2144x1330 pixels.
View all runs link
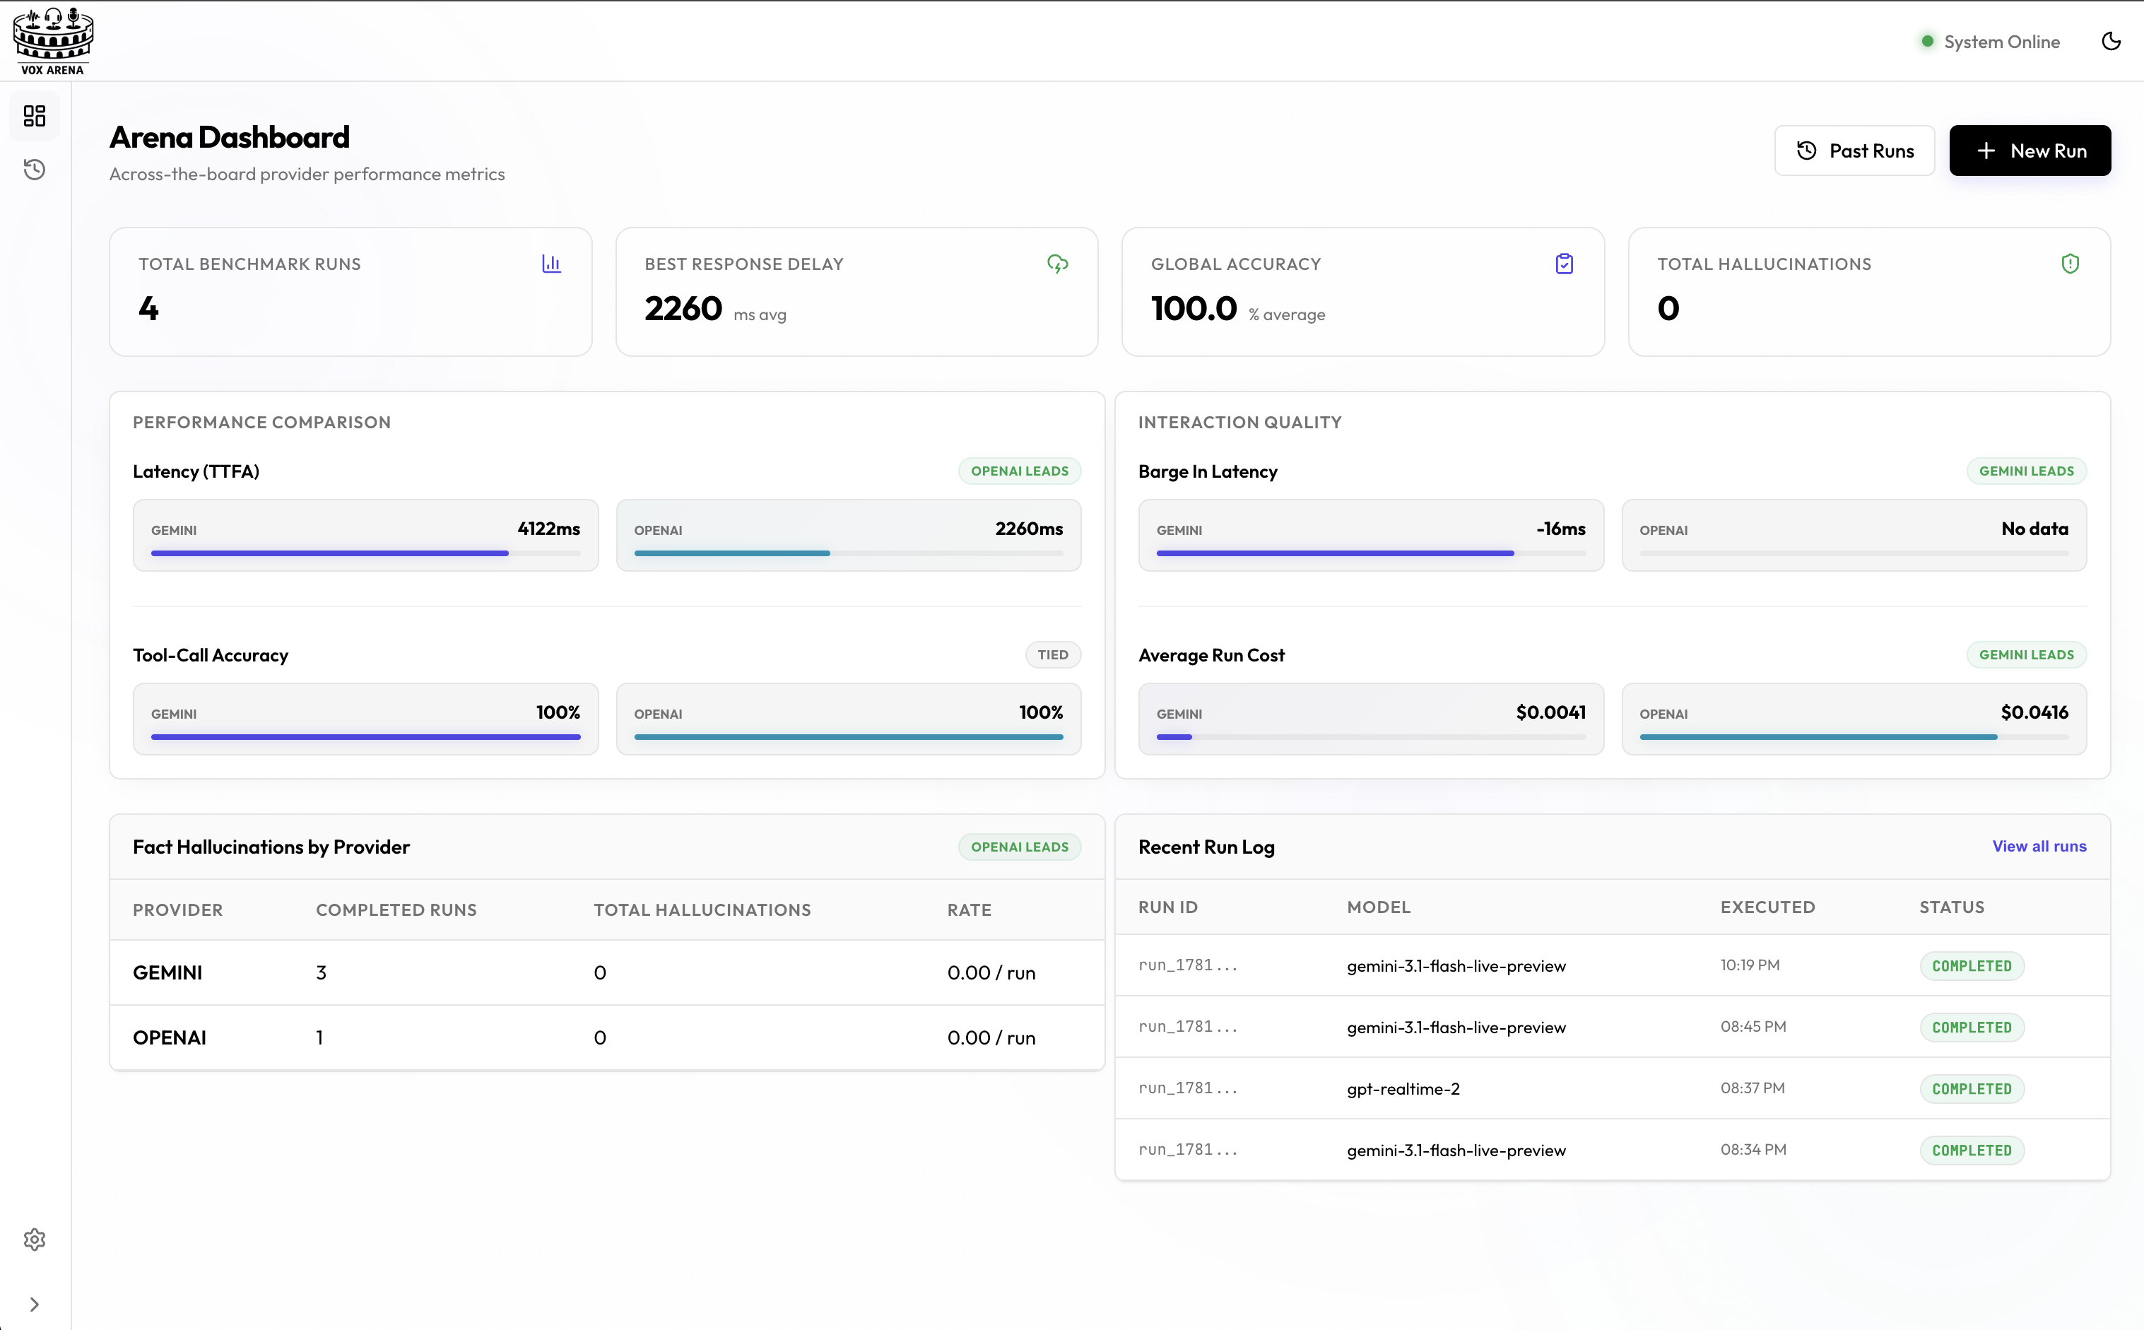(x=2039, y=846)
